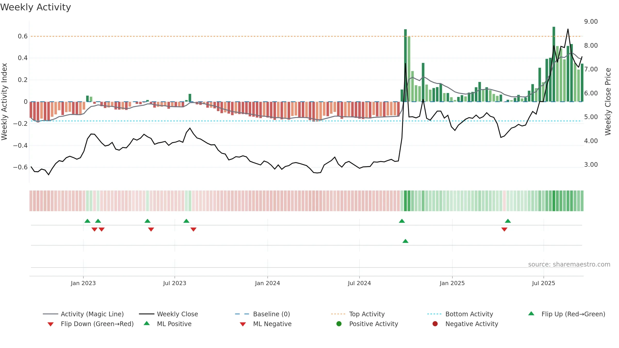Click the 5.00 right price axis label
Screen dimensions: 619x348
tap(591, 117)
